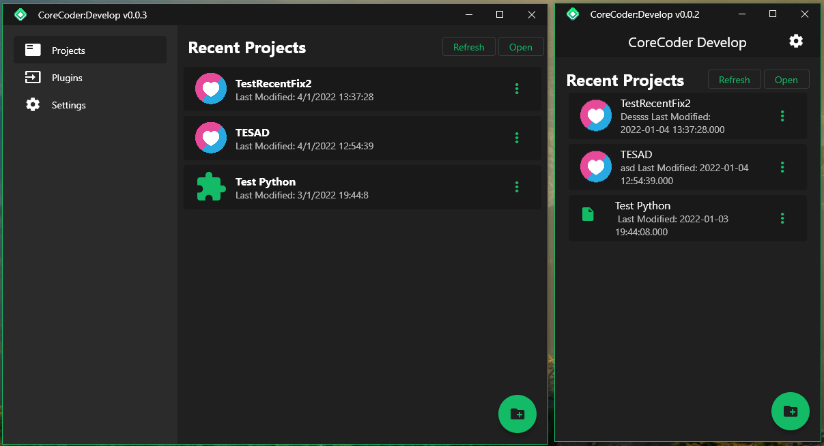This screenshot has width=824, height=446.
Task: Open the three-dot menu for TESAD in v0.0.2
Action: tap(782, 167)
